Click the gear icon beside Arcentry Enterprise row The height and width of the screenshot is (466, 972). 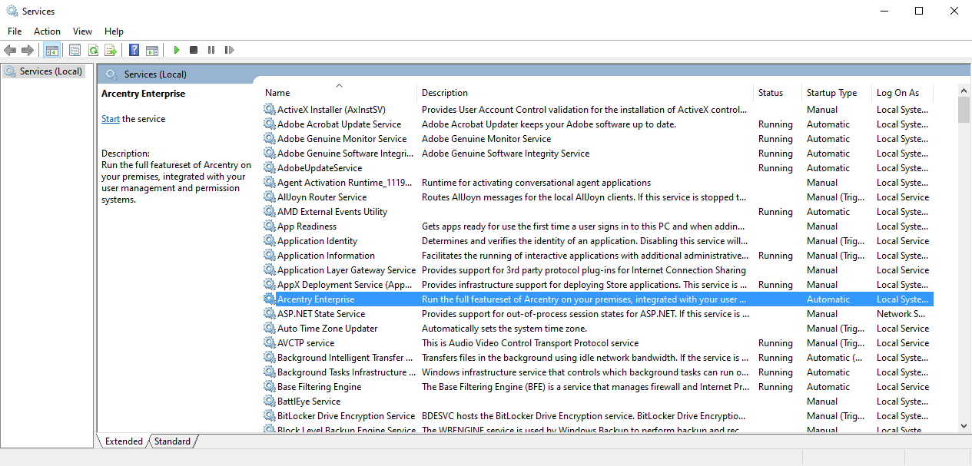269,299
